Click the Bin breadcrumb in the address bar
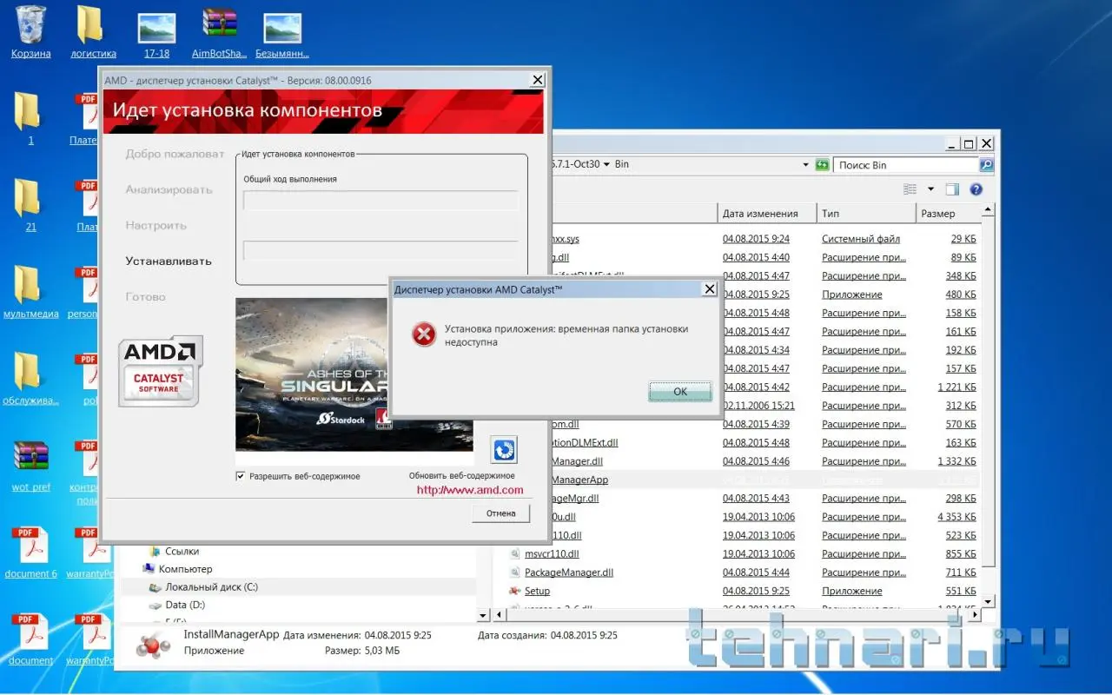The height and width of the screenshot is (695, 1112). tap(621, 164)
